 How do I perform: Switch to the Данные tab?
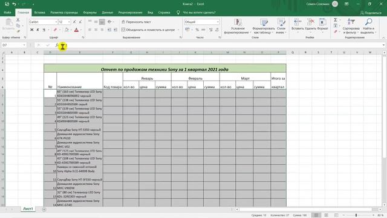(x=108, y=12)
